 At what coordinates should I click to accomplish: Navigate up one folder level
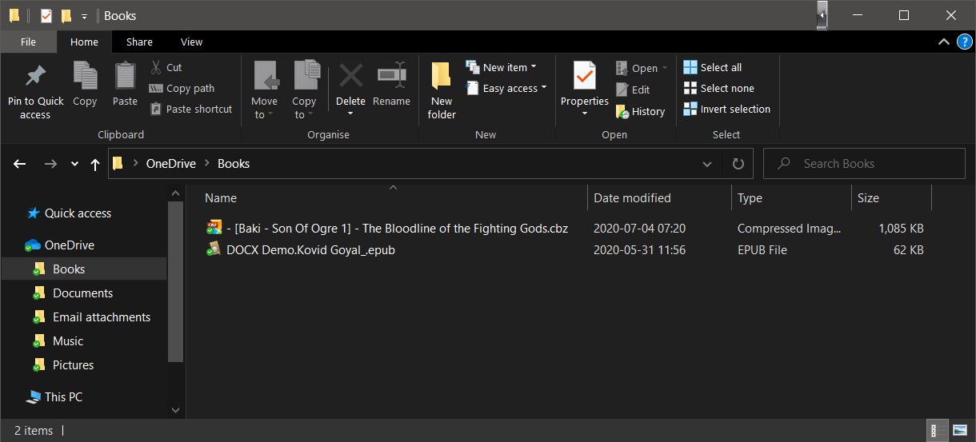pyautogui.click(x=95, y=164)
